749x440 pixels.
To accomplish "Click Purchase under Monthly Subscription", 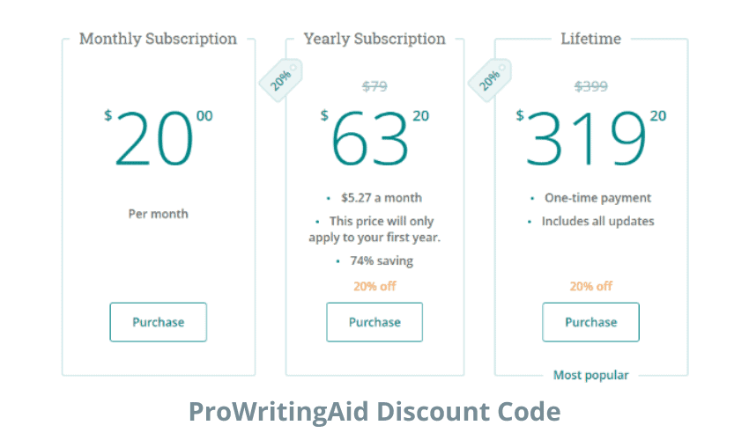I will click(158, 322).
